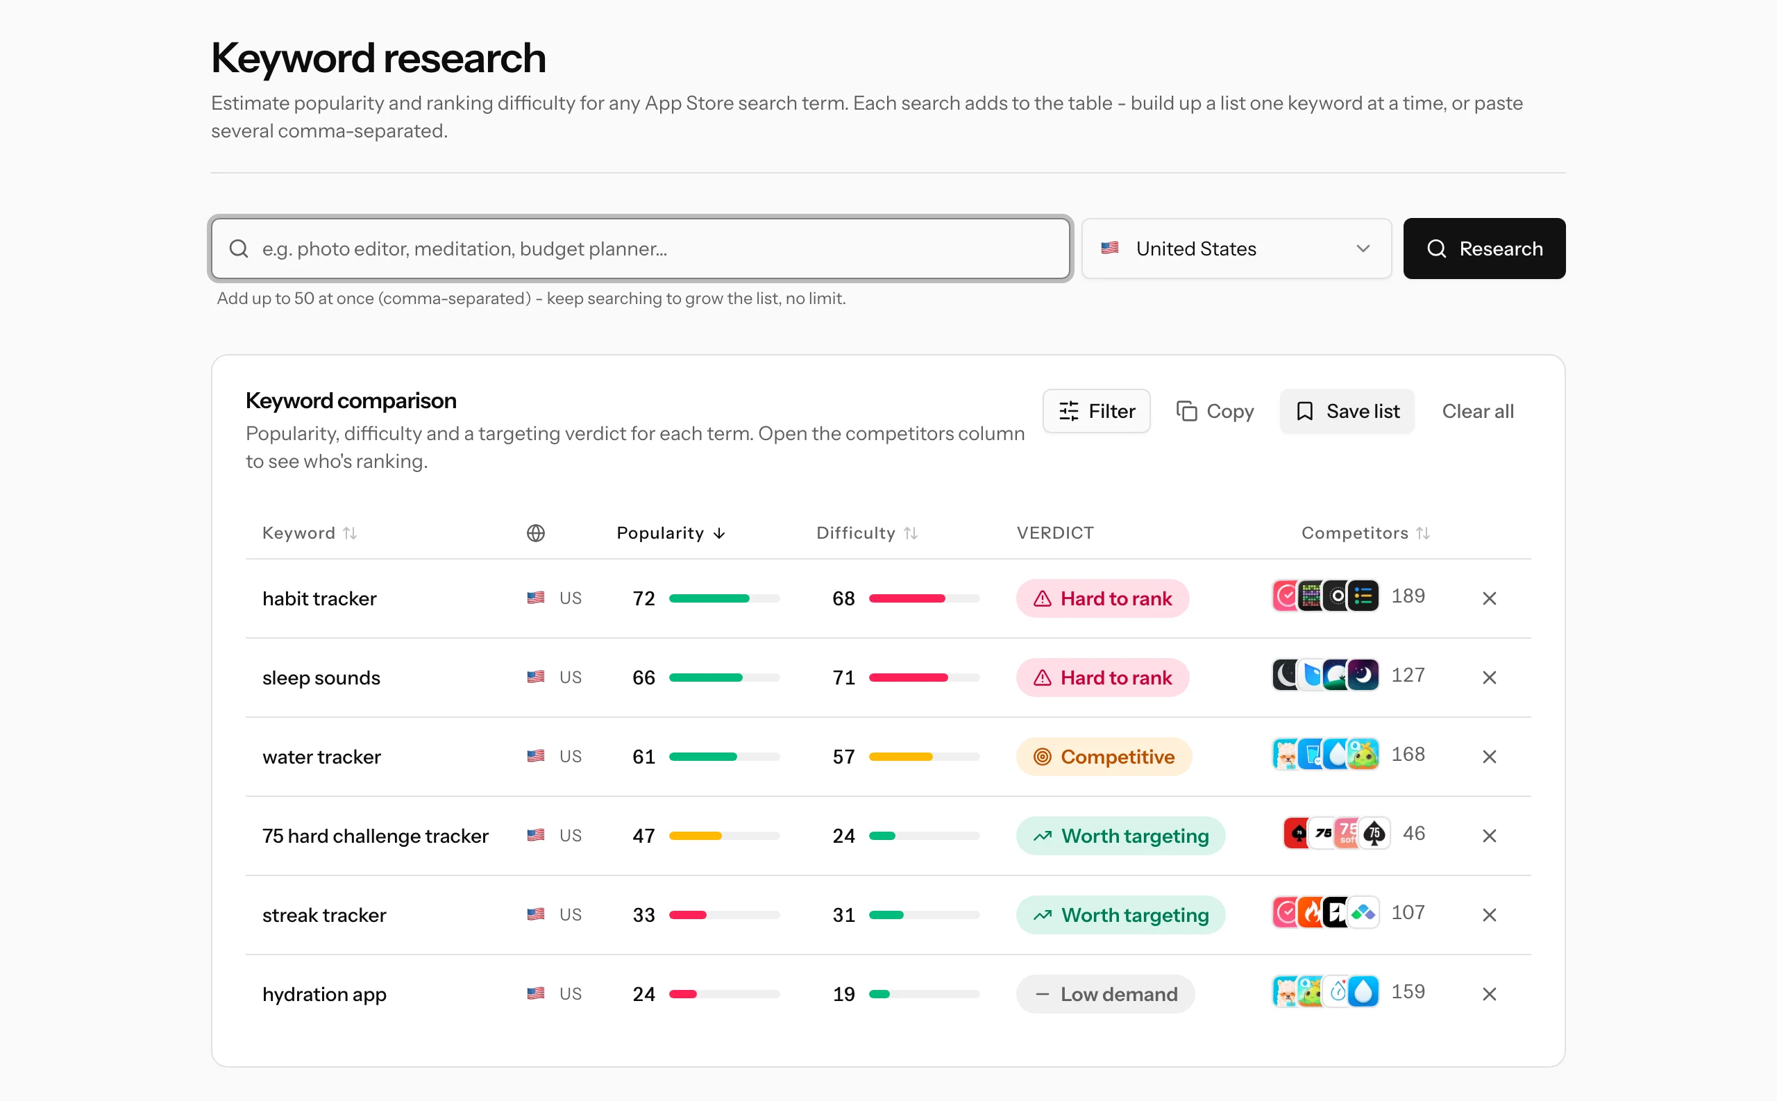Click competitor count 127

point(1408,675)
